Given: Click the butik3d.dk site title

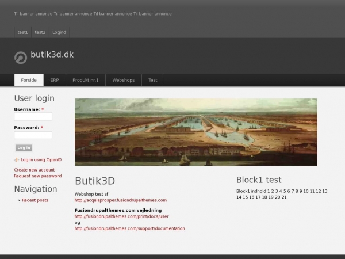Looking at the screenshot, I should [x=52, y=55].
